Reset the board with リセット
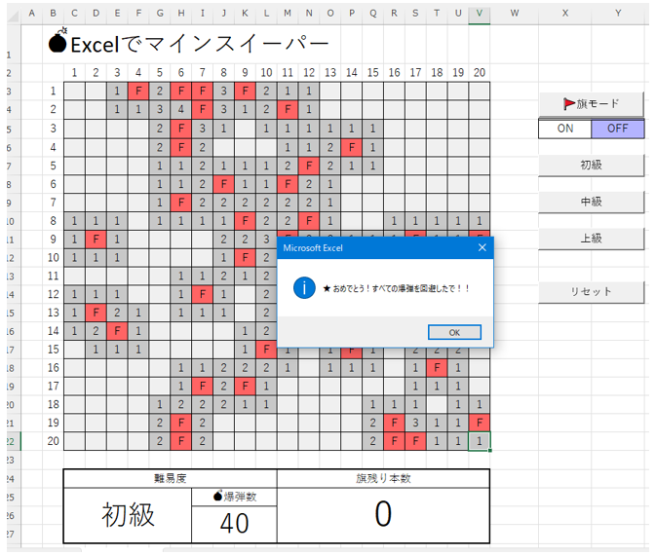 click(591, 292)
